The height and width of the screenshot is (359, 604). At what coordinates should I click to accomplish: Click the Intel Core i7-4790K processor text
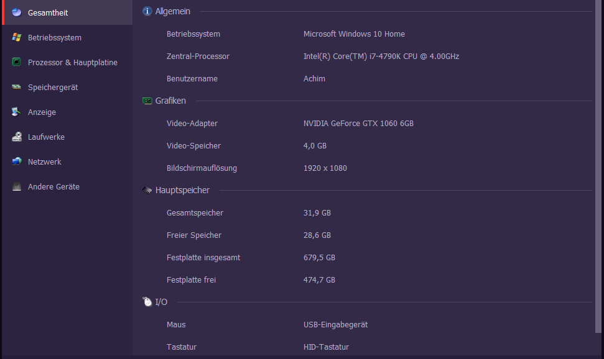point(381,56)
